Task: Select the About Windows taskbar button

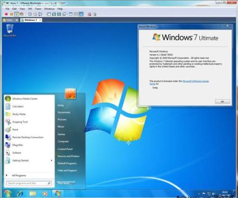Action: click(57, 194)
